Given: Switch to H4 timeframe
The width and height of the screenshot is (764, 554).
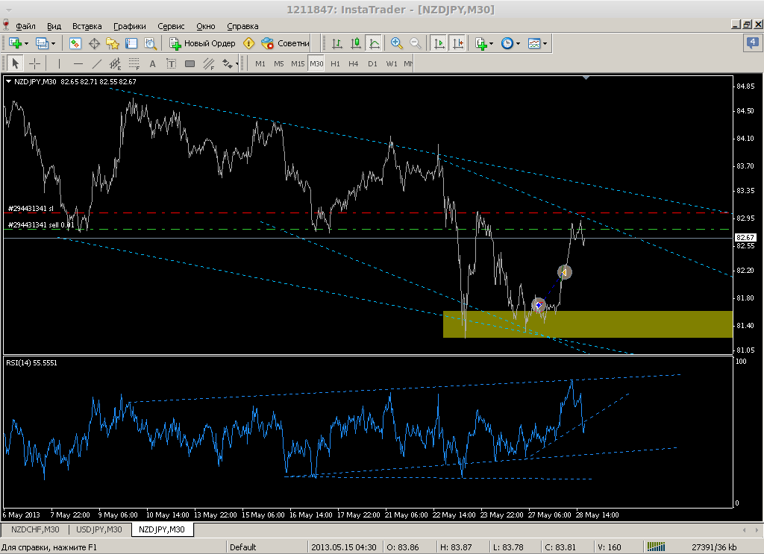Looking at the screenshot, I should click(x=353, y=64).
